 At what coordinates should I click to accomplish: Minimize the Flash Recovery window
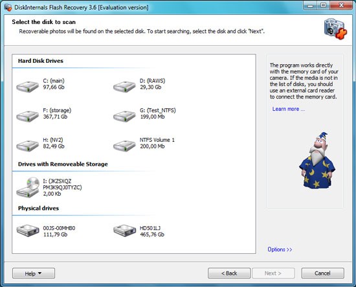[x=310, y=5]
